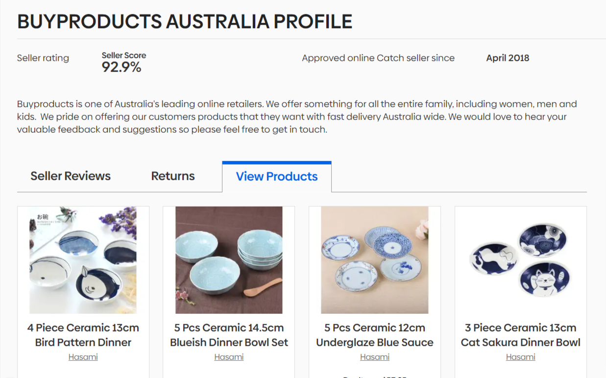Click the cat sakura bowls product image
The height and width of the screenshot is (378, 606).
pos(521,260)
